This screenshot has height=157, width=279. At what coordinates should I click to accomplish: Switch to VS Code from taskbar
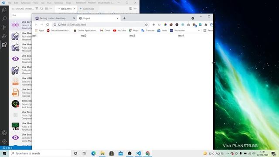(x=139, y=153)
